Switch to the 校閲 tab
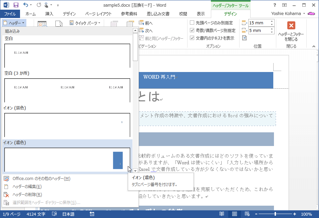Viewport: 319px width, 218px height. [x=183, y=14]
